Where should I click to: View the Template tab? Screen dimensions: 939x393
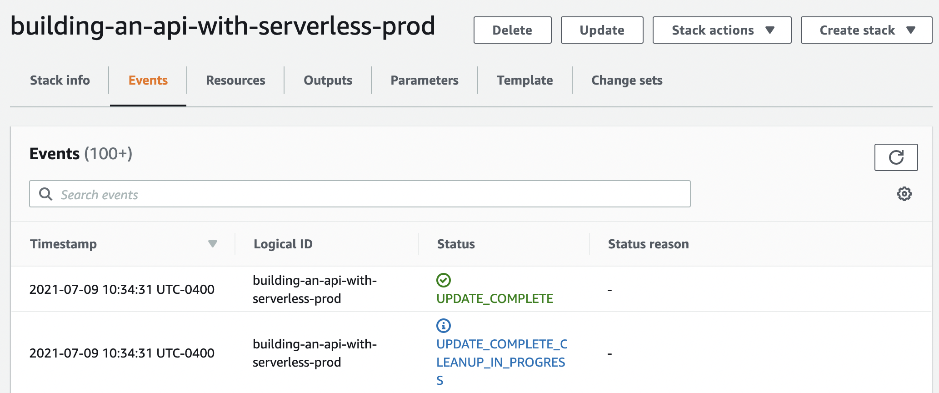(x=524, y=80)
